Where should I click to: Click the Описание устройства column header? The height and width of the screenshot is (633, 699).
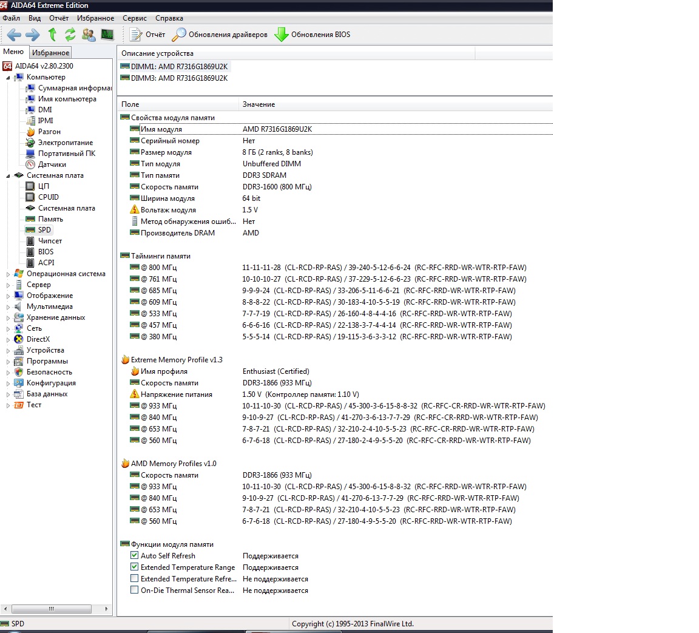click(x=297, y=53)
